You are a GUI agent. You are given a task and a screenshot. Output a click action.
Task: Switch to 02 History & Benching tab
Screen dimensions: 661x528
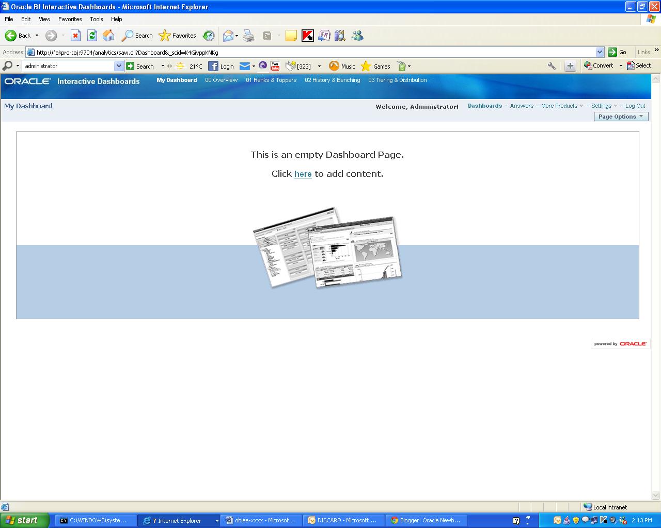[x=332, y=80]
